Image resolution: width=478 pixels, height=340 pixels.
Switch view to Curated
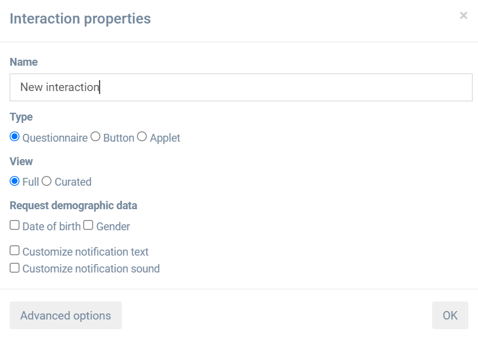[x=47, y=181]
